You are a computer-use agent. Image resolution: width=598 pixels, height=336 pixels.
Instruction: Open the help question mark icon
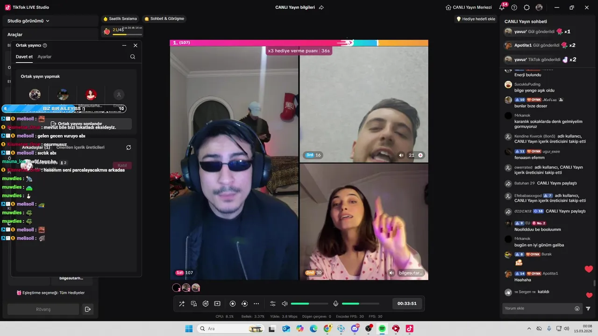514,7
